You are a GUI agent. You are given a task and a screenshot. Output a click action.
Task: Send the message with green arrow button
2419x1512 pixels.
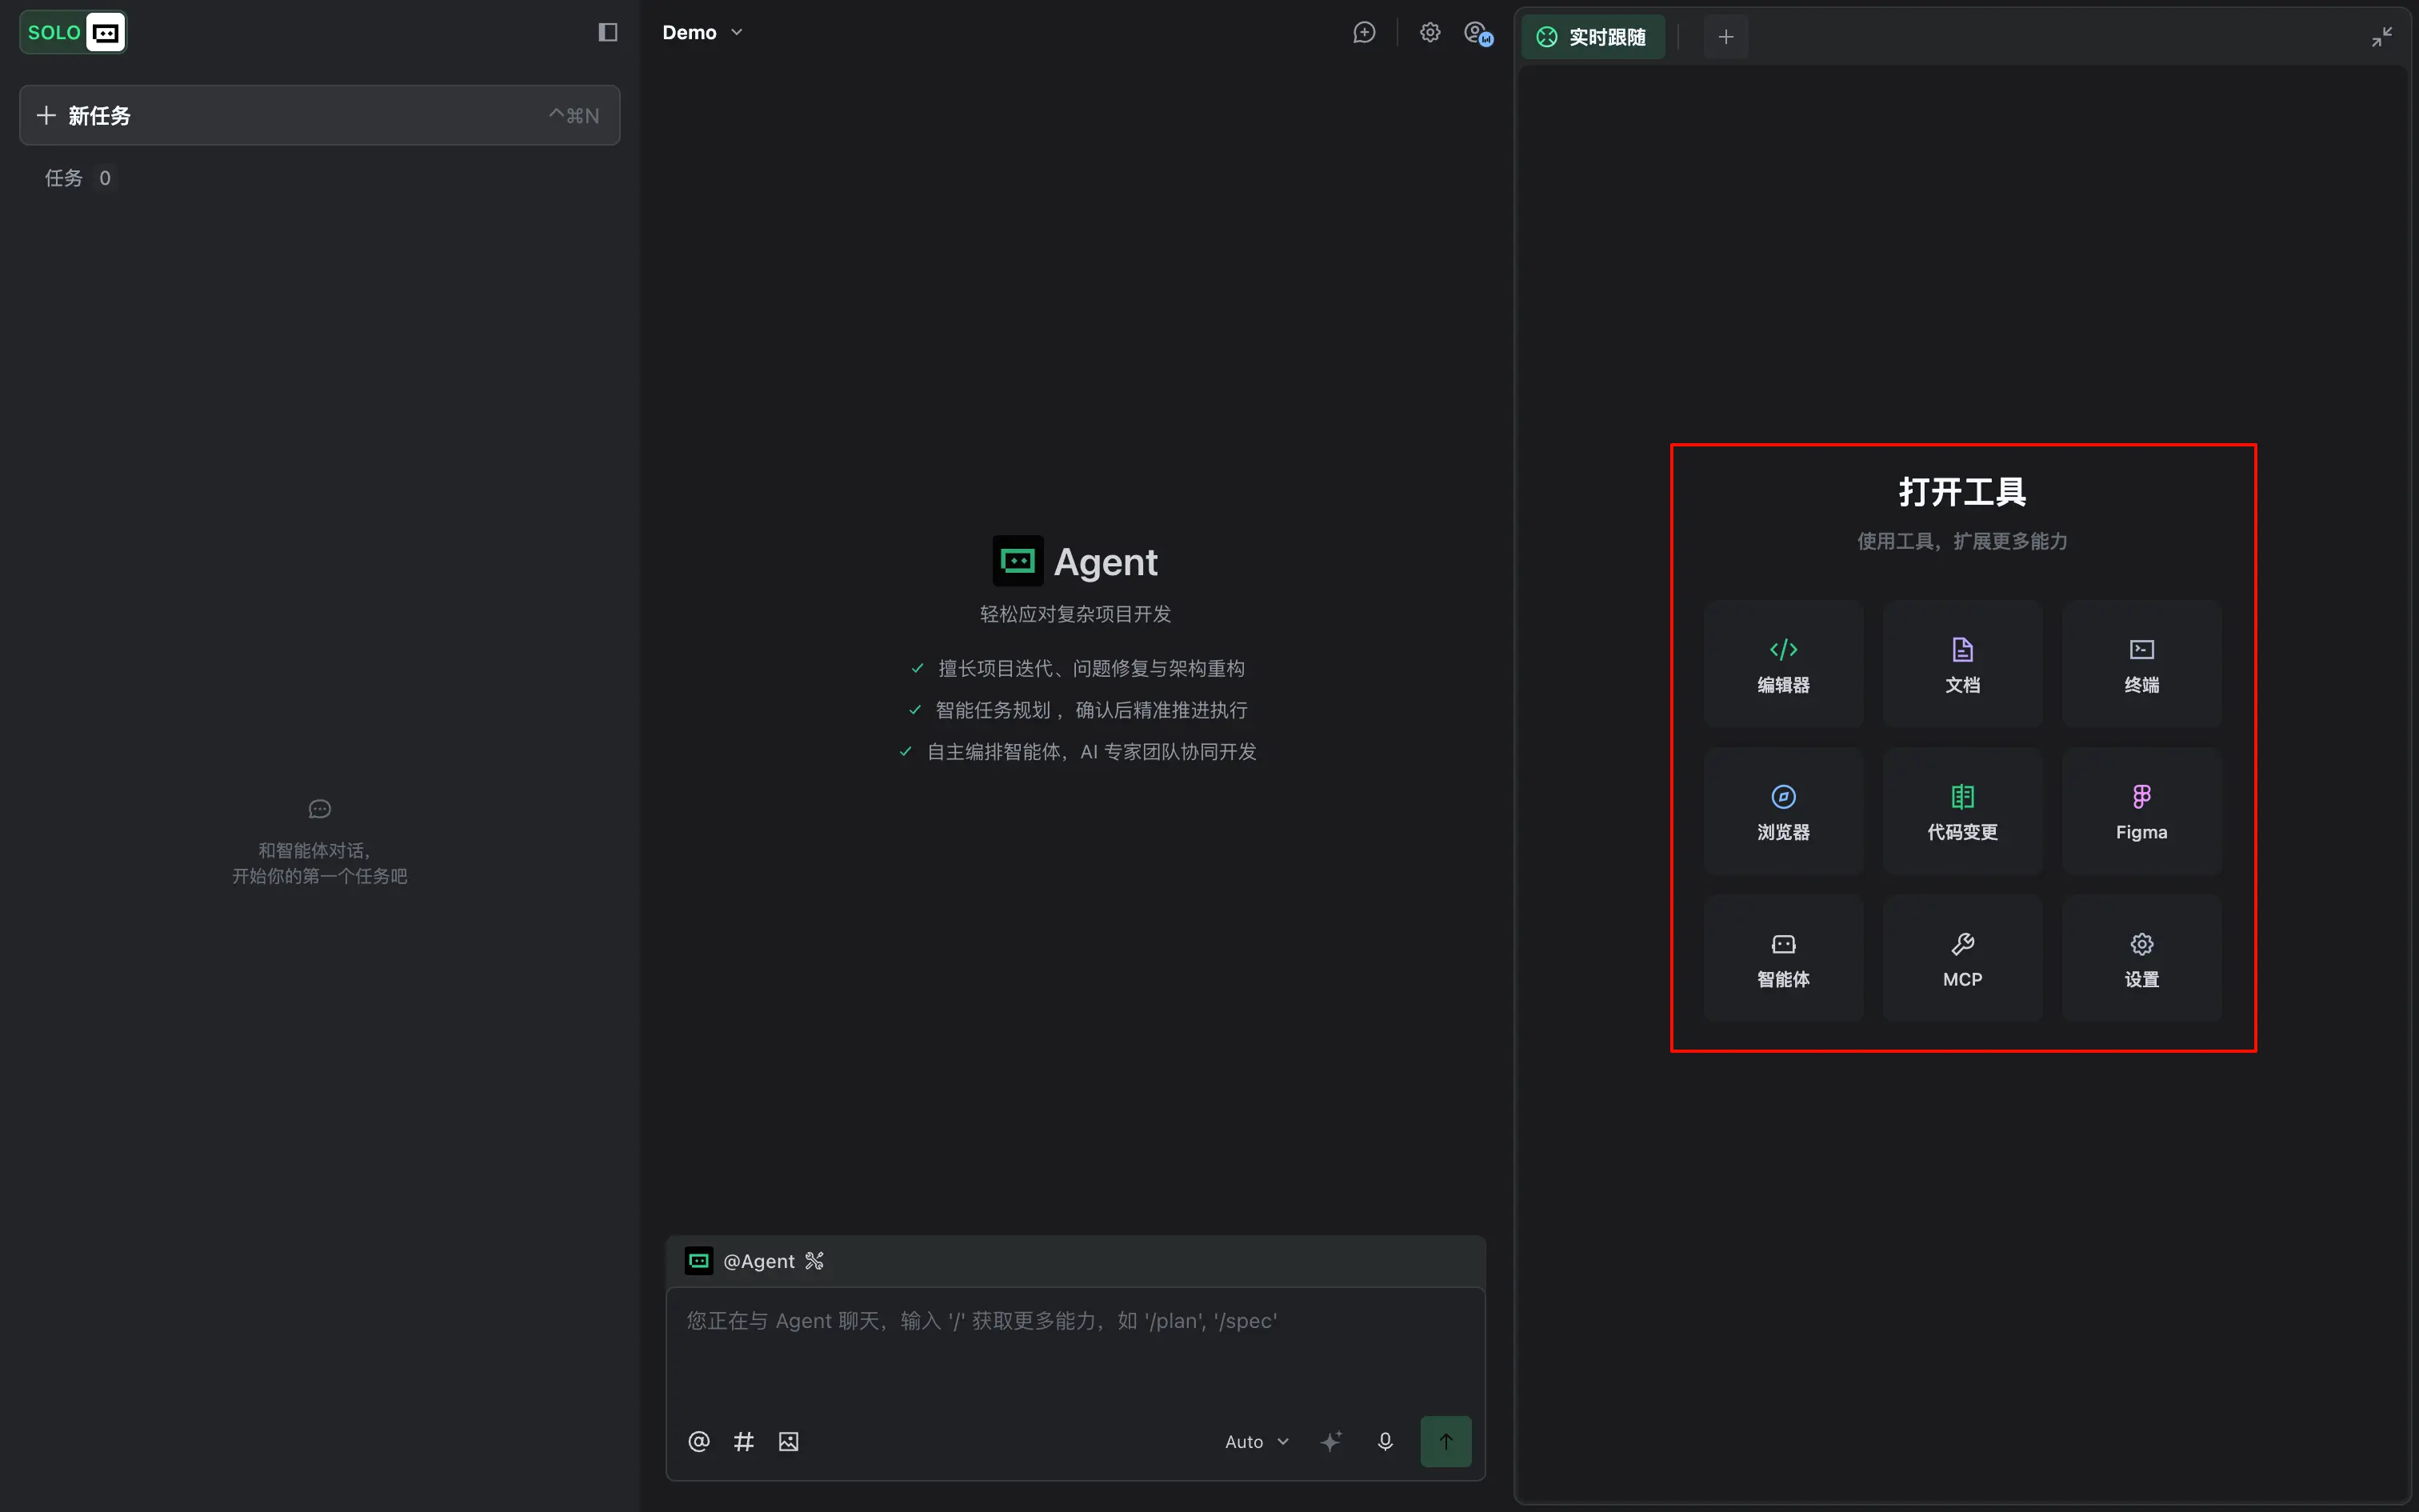[x=1445, y=1441]
